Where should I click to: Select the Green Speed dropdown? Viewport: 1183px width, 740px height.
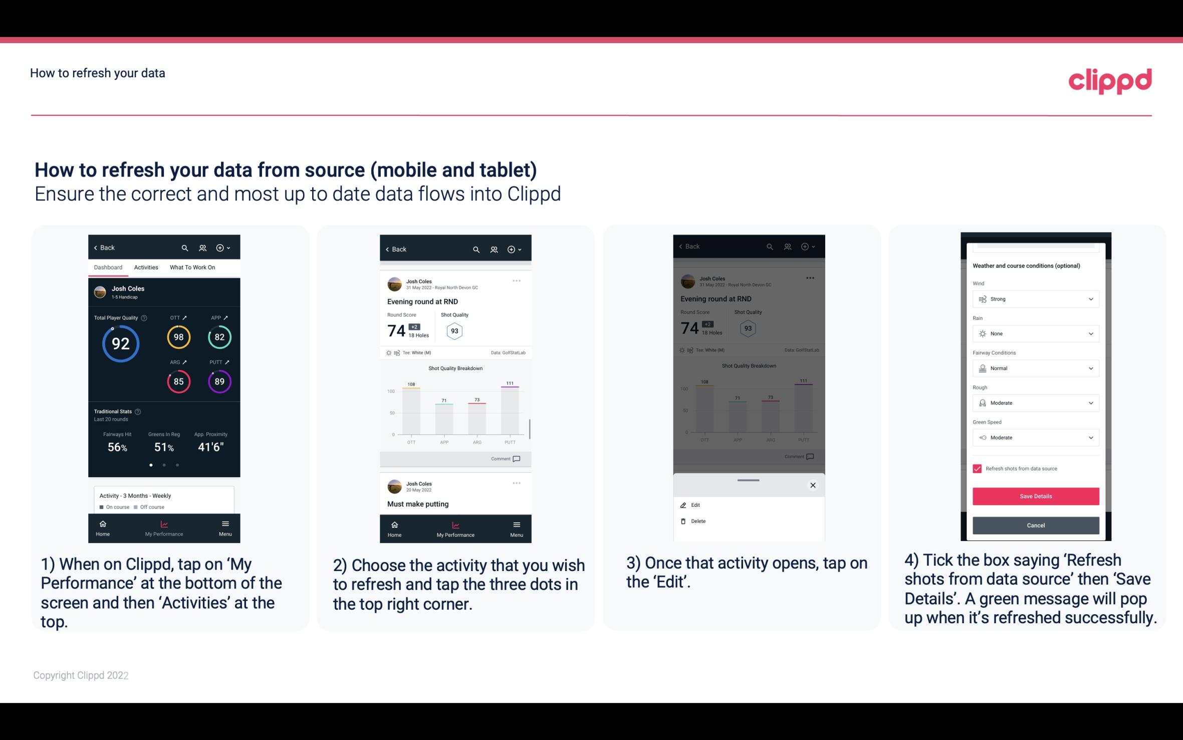point(1034,437)
